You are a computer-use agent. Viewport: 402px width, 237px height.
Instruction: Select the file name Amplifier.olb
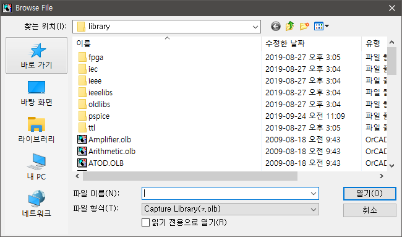coord(109,139)
